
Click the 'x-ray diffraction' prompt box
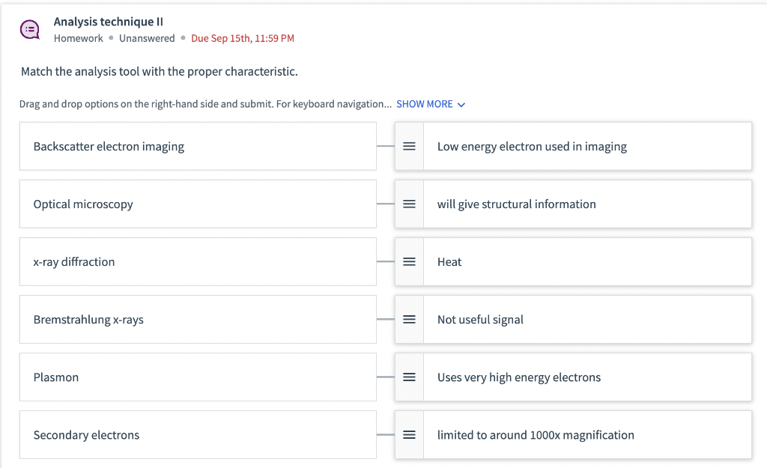pyautogui.click(x=198, y=262)
